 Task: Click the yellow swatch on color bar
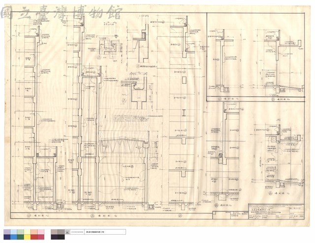pyautogui.click(x=27, y=237)
